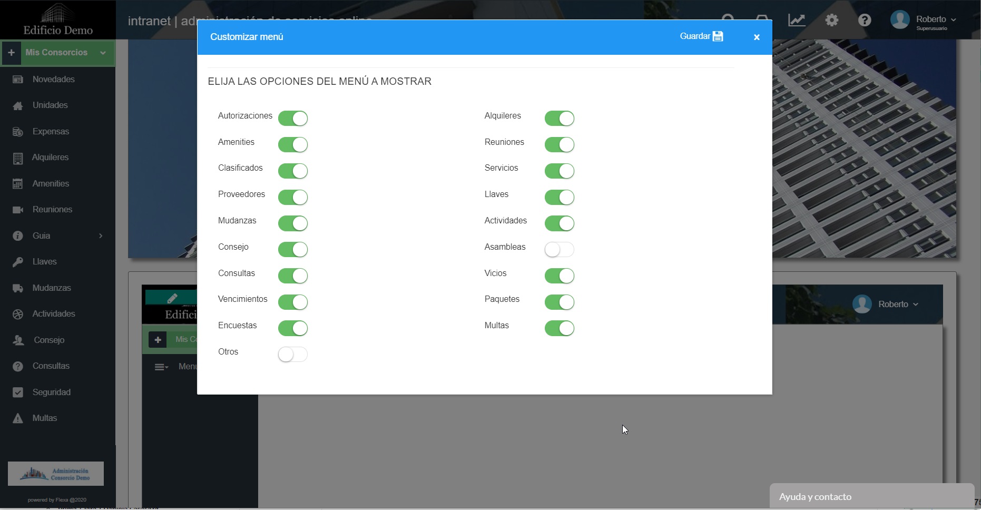Click the Administración Consorcio Demo logo
The image size is (981, 510).
click(x=56, y=474)
